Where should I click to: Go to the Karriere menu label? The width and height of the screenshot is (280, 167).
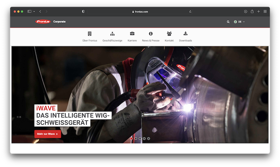click(x=132, y=41)
